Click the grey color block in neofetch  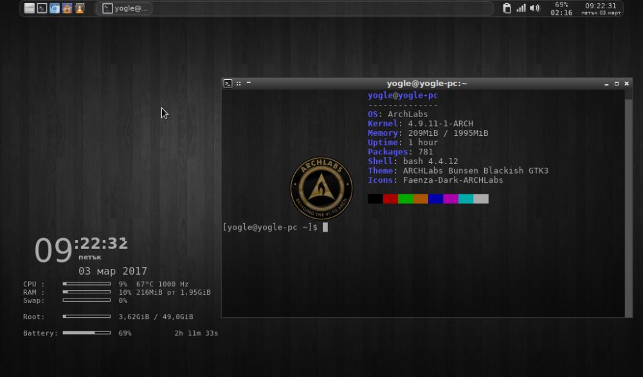(x=481, y=199)
